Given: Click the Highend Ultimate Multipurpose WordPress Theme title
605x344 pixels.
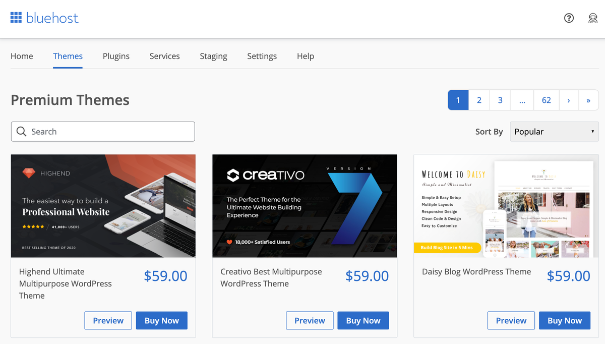Looking at the screenshot, I should [66, 283].
